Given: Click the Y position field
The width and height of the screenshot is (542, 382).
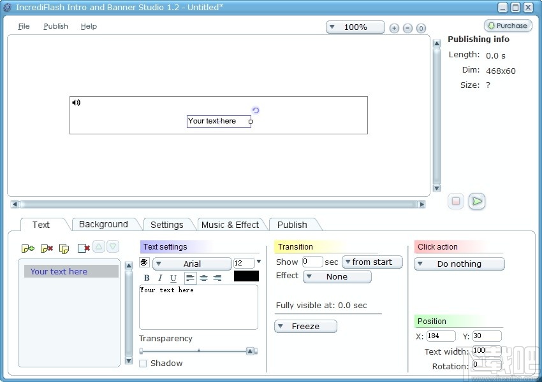Looking at the screenshot, I should click(x=487, y=336).
